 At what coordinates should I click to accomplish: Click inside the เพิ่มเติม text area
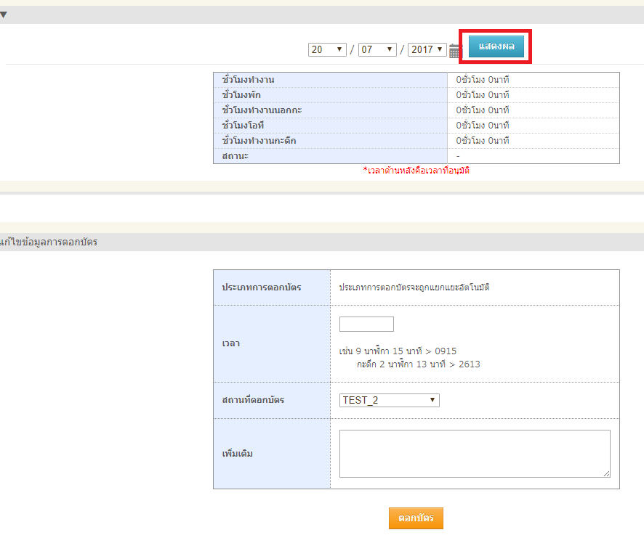pos(474,453)
